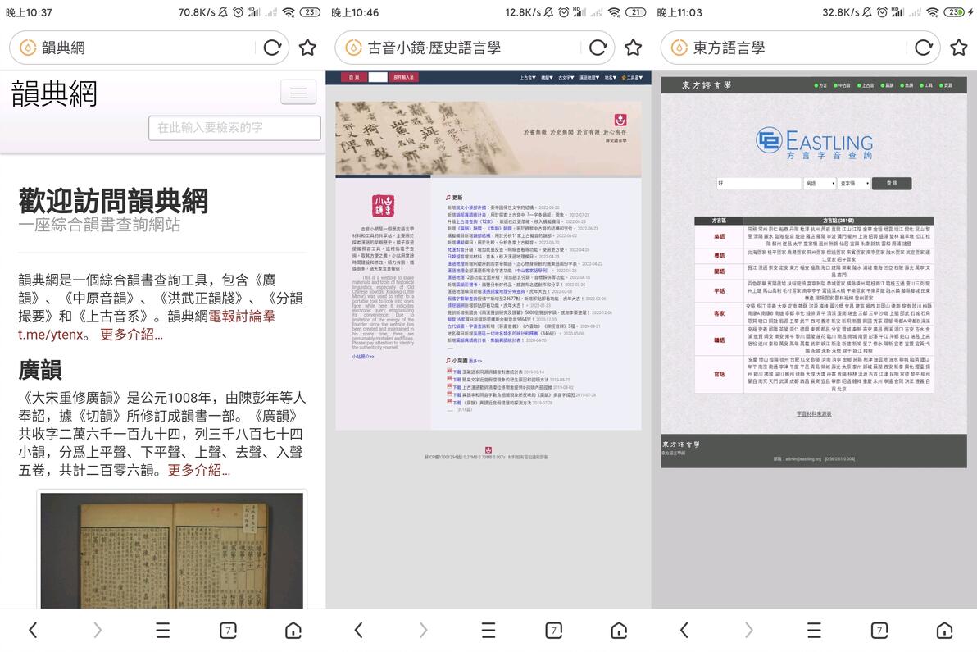Viewport: 977px width, 652px height.
Task: Bookmark the 韻典網 page with star
Action: pos(307,48)
